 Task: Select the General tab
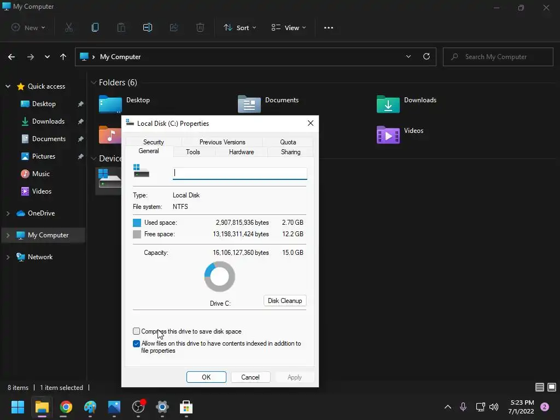point(149,151)
